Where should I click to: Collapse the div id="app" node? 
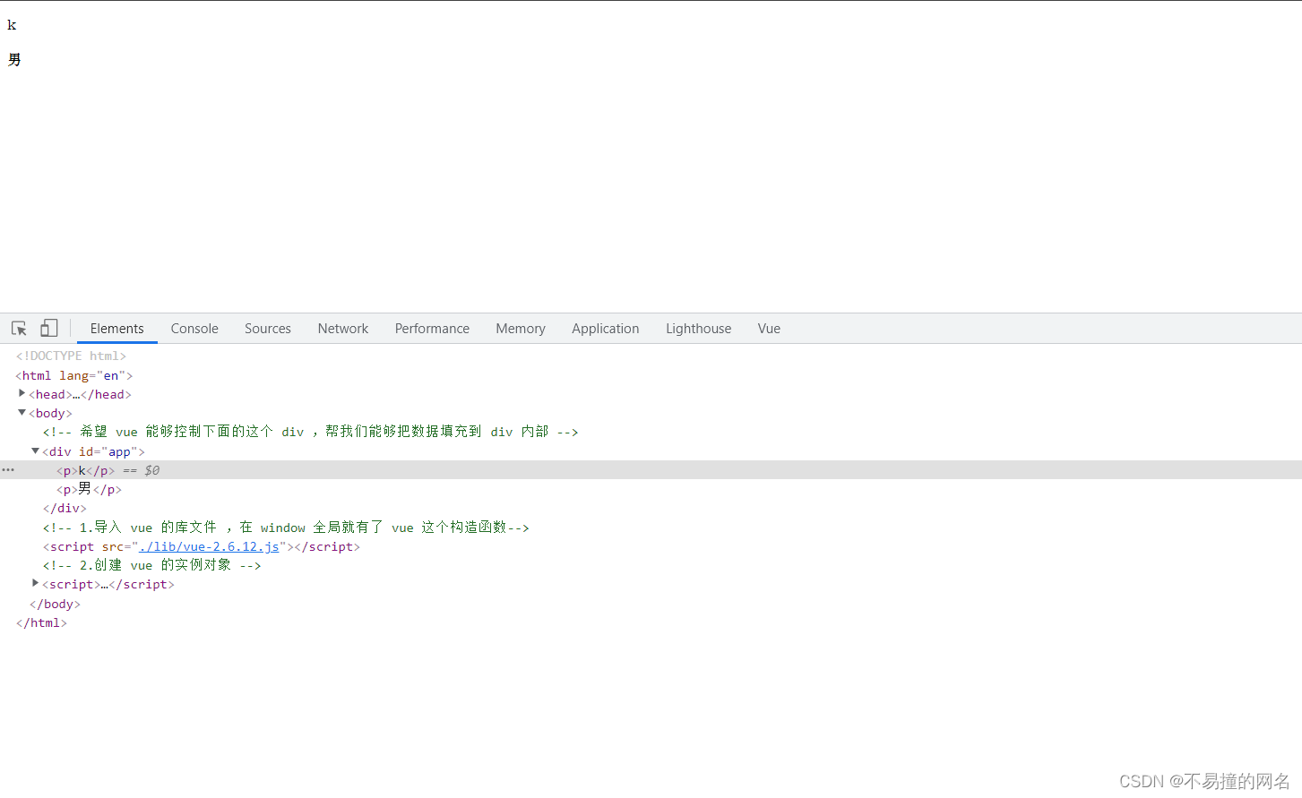point(36,451)
